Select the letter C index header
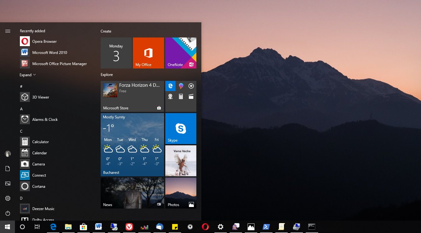 (x=21, y=131)
